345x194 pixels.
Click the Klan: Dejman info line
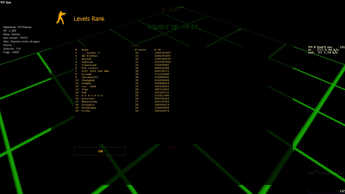pyautogui.click(x=21, y=41)
